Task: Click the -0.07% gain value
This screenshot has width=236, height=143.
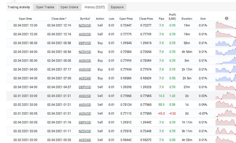Action: tap(203, 113)
